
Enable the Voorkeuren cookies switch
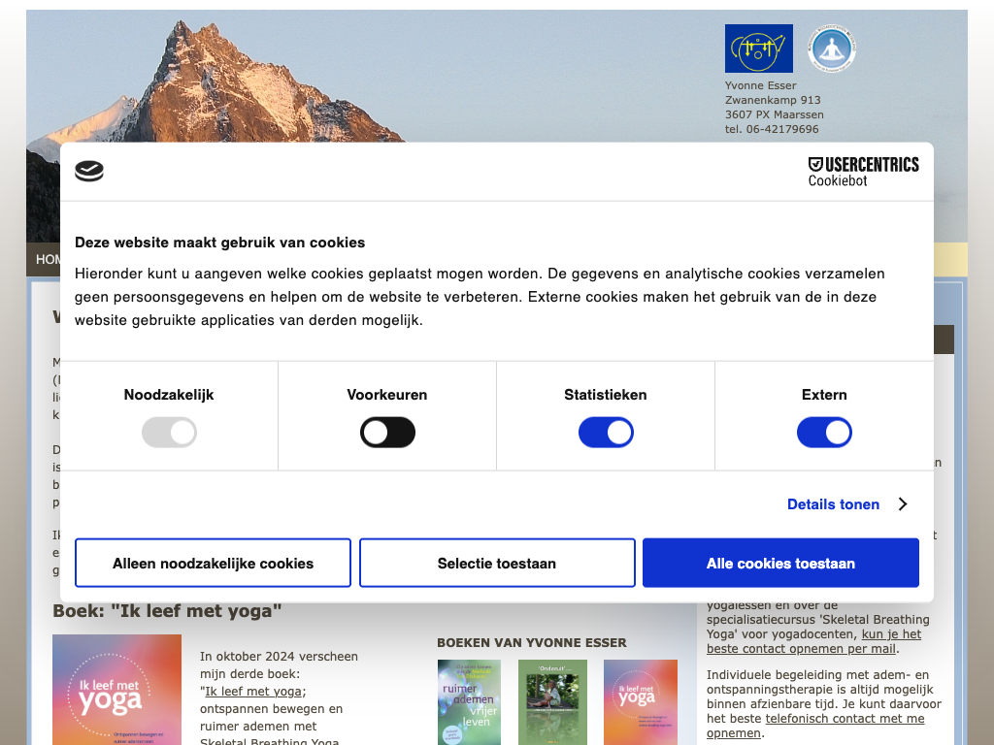[x=387, y=433]
